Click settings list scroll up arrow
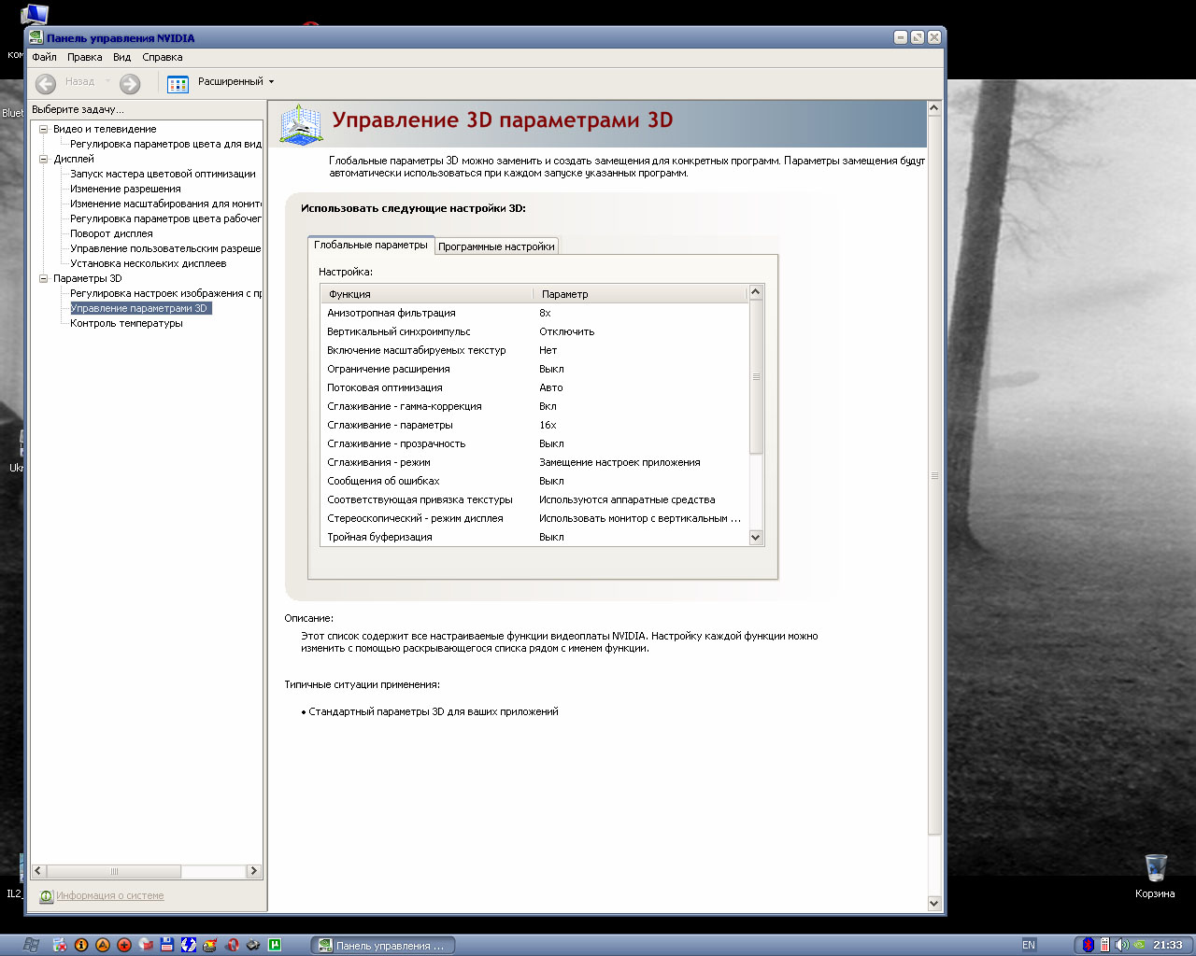This screenshot has width=1196, height=956. click(x=756, y=292)
